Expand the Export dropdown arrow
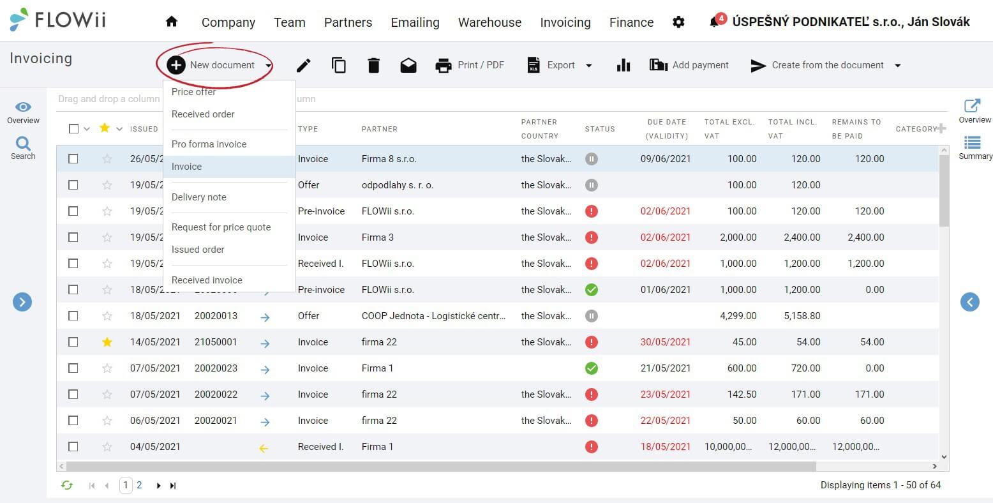Screen dimensions: 993x503 pos(588,65)
